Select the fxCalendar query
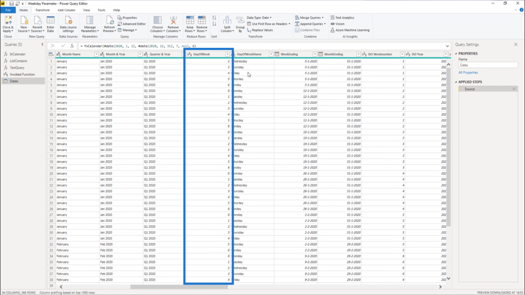 [x=23, y=54]
